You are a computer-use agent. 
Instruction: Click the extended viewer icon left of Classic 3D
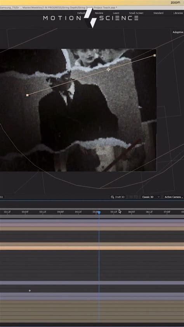click(136, 197)
